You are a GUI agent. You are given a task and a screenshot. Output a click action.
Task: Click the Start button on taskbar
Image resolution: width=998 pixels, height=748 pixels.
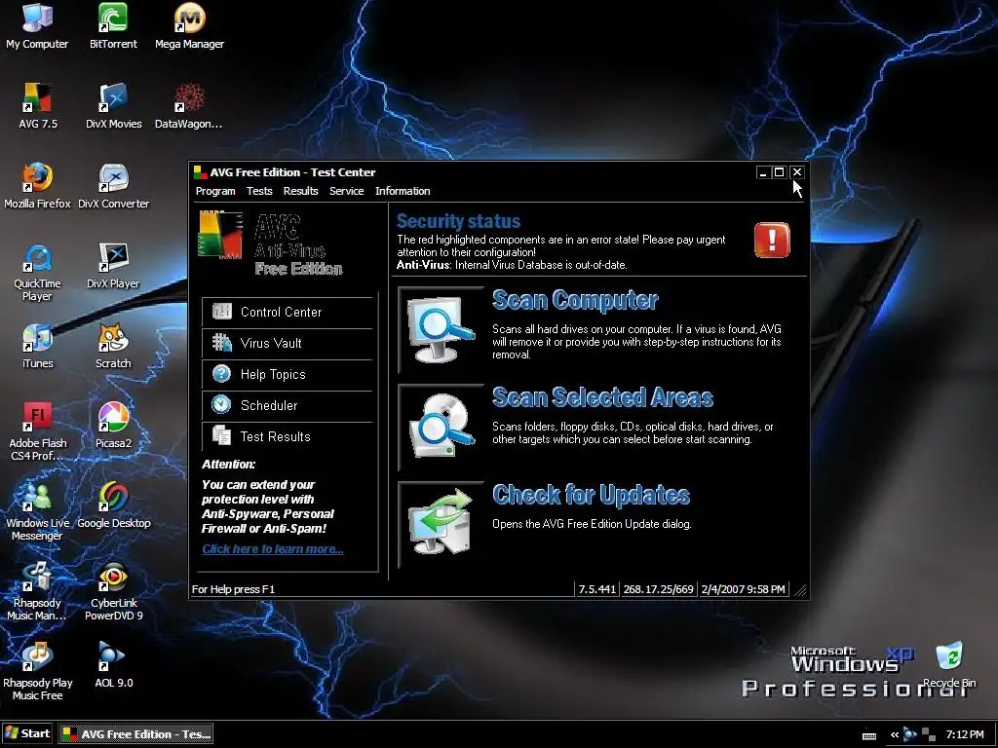point(28,734)
